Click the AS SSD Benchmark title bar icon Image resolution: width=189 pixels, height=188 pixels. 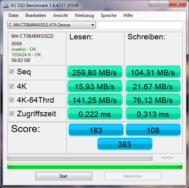6,5
